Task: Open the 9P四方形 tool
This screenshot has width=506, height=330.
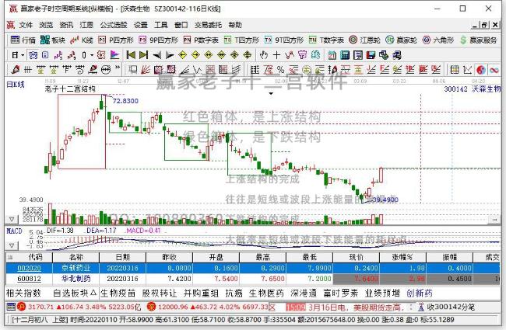Action: pos(159,40)
